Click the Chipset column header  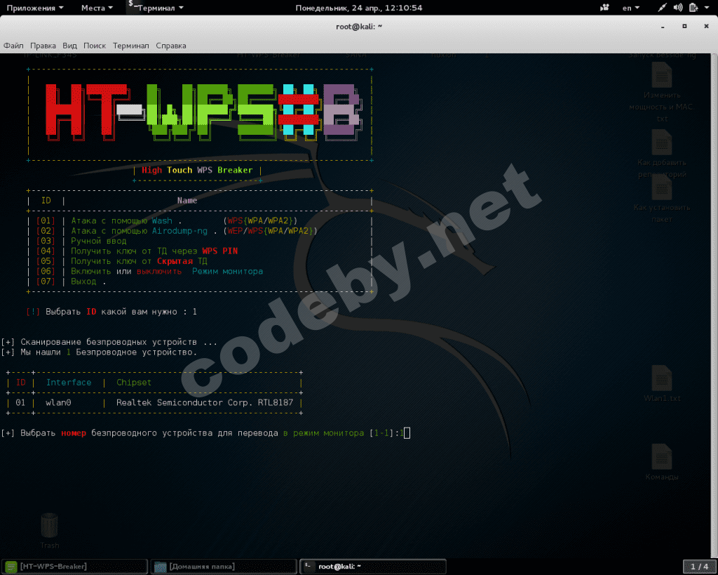pyautogui.click(x=134, y=383)
